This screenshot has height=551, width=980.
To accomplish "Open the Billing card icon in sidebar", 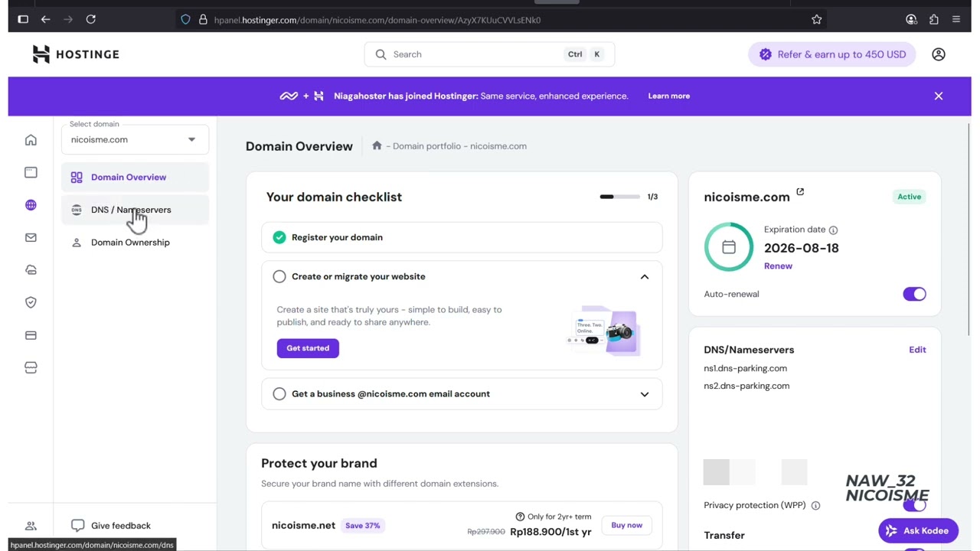I will [x=31, y=335].
